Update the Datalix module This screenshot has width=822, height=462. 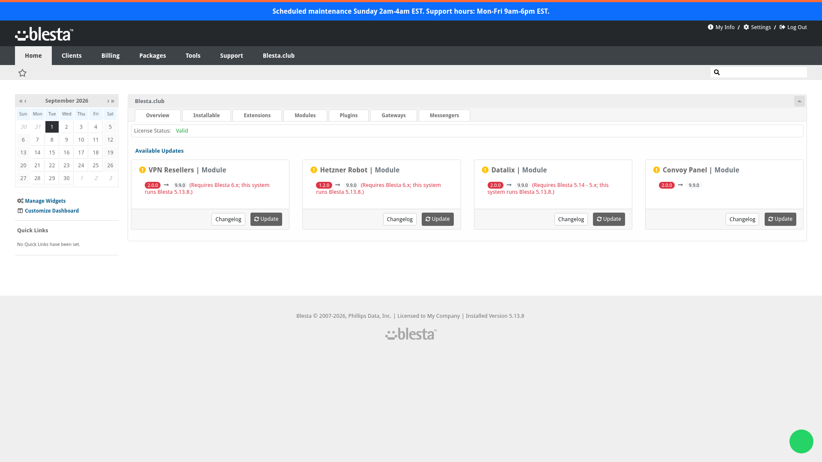click(x=609, y=219)
